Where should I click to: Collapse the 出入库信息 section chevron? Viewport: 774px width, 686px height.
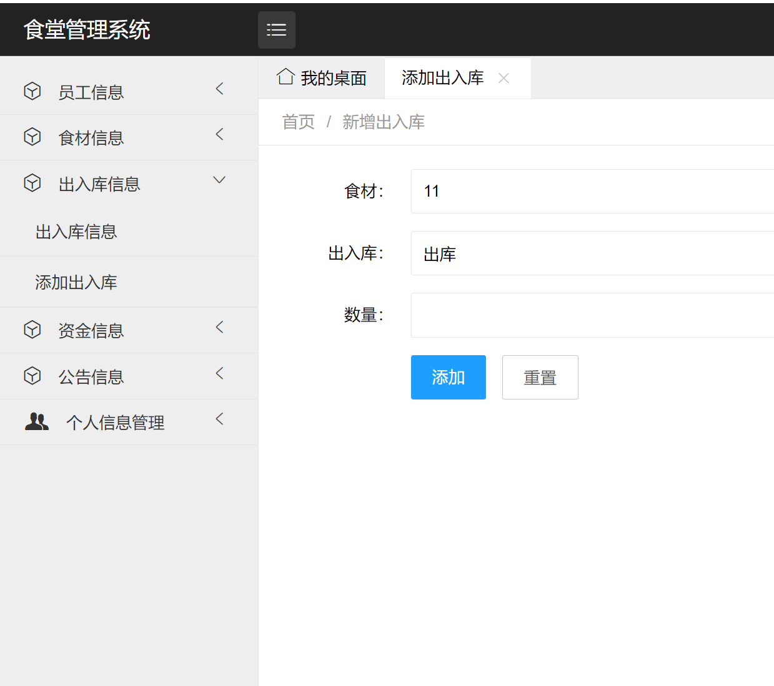(219, 180)
